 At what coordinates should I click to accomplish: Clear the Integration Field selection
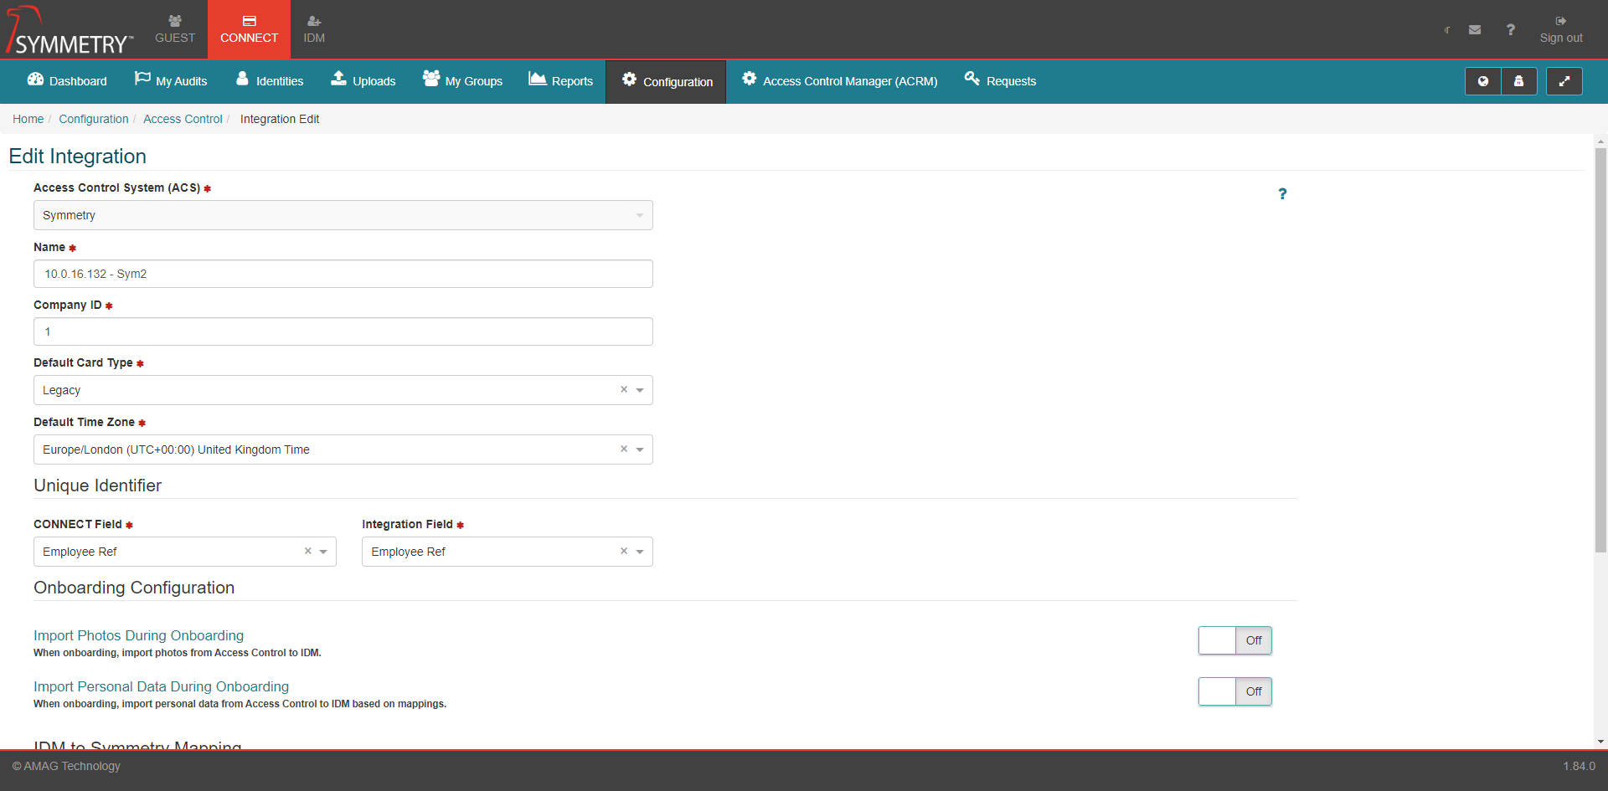(x=624, y=551)
